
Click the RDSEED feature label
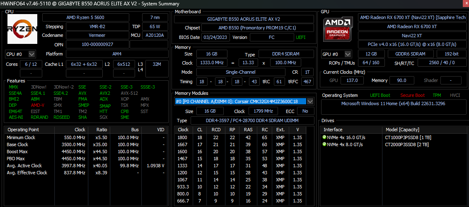(x=62, y=118)
